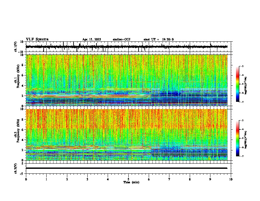The width and height of the screenshot is (260, 201).
Task: Select the date text "Apr. 15, 2023"
Action: [x=92, y=39]
